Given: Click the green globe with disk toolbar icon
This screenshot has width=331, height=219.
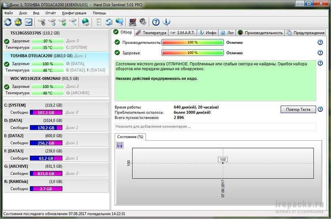Looking at the screenshot, I should tap(85, 22).
